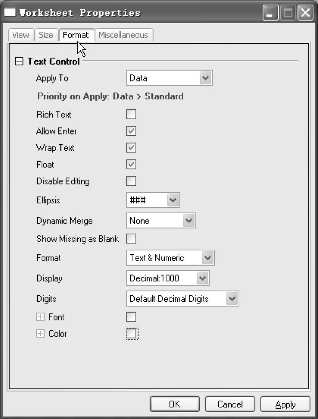Close the Worksheet Properties dialog

[x=305, y=12]
